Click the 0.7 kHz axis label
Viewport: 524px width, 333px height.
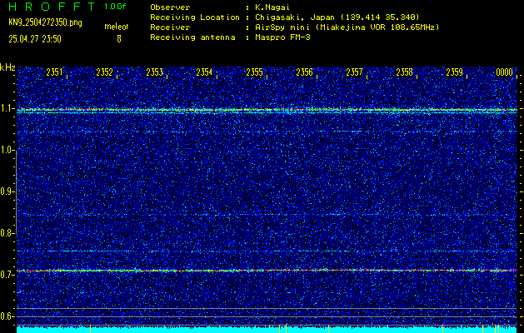click(x=7, y=275)
